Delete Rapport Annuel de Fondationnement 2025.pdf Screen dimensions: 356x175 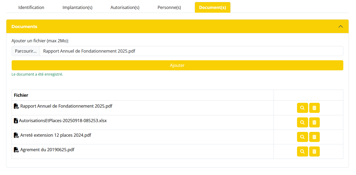314,108
